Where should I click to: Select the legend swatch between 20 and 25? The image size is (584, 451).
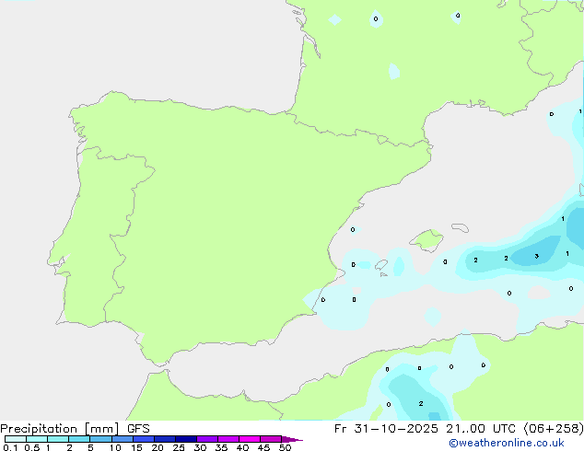165,439
